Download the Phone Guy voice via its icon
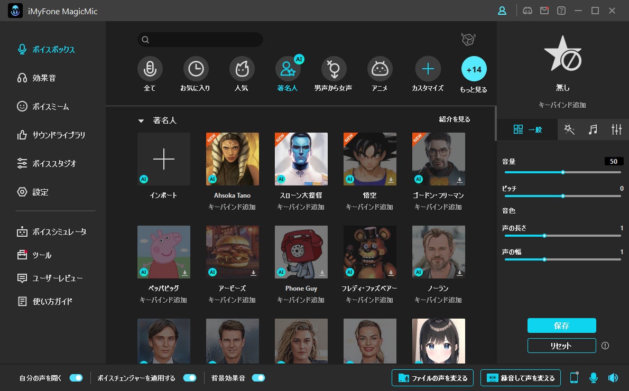The height and width of the screenshot is (391, 629). tap(322, 273)
